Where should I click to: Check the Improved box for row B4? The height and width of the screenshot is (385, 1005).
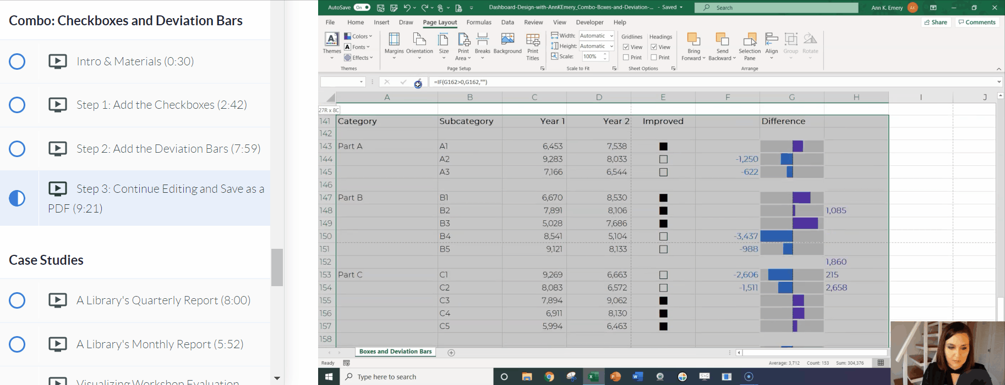(663, 236)
